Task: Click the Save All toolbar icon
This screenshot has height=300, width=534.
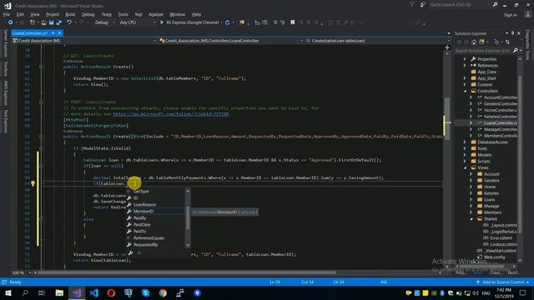Action: (59, 22)
